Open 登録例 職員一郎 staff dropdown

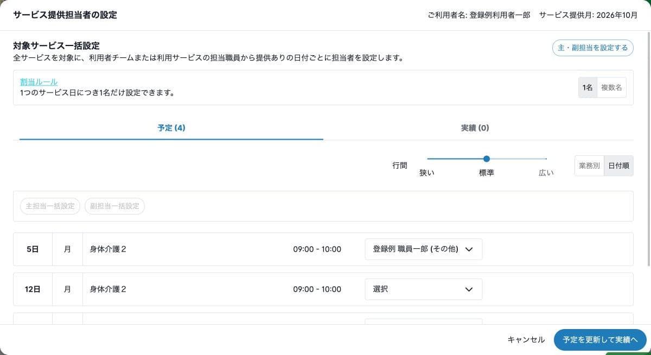pyautogui.click(x=424, y=249)
